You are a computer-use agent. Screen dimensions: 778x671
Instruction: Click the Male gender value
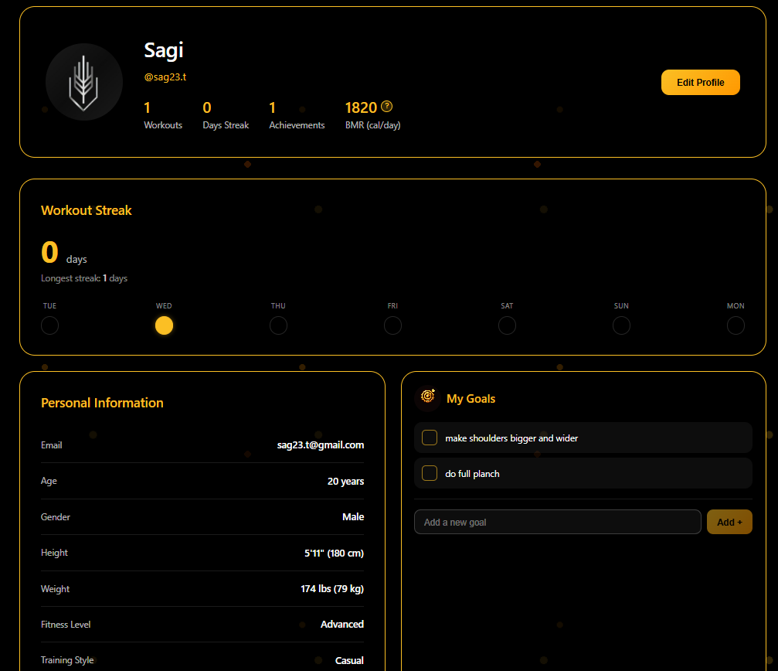(353, 517)
